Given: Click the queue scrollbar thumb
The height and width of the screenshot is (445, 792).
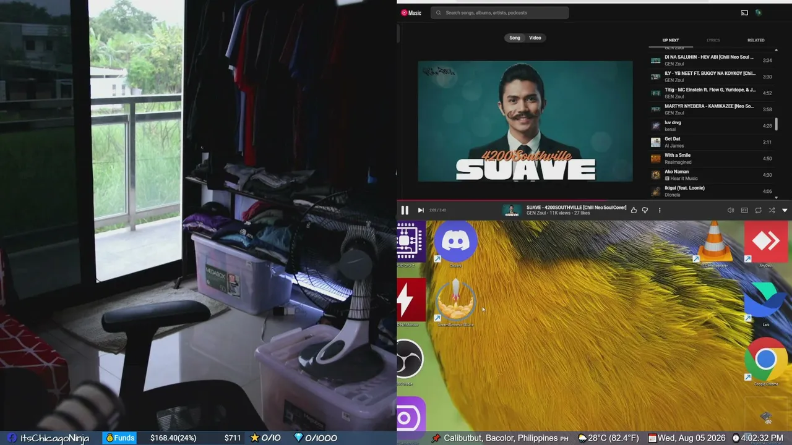Looking at the screenshot, I should [x=777, y=124].
